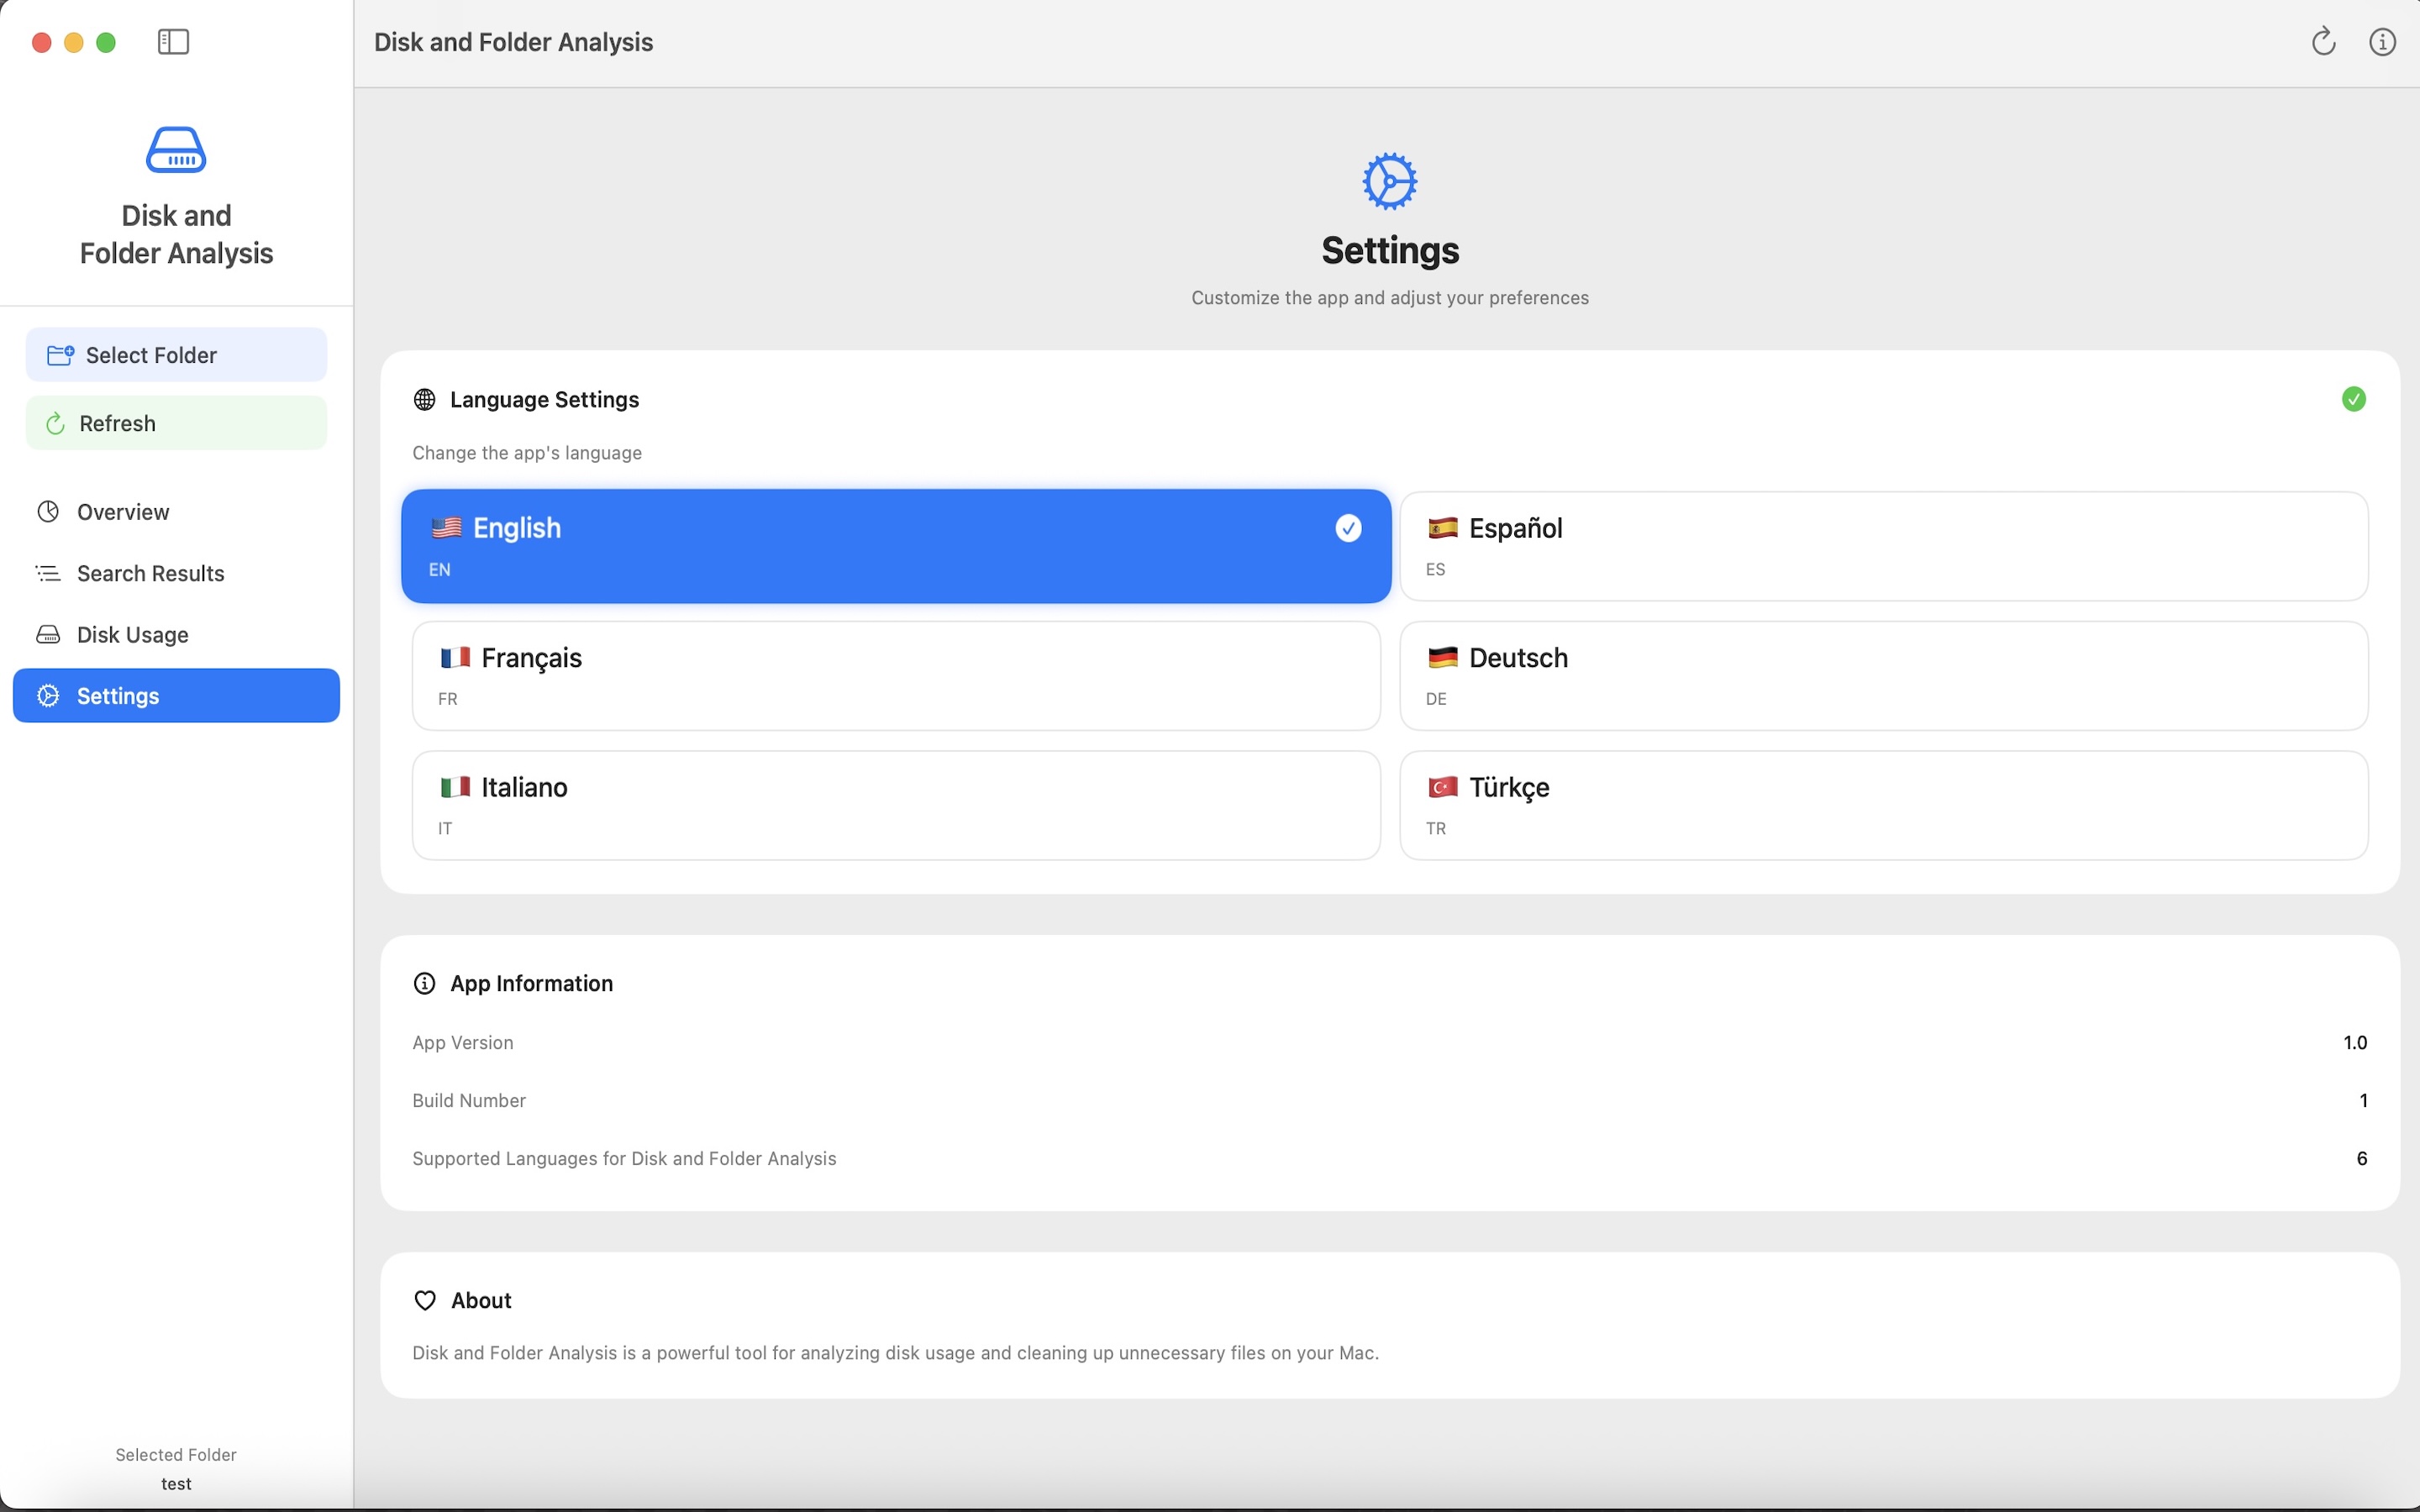The image size is (2420, 1512).
Task: Click the list icon next to Search Results
Action: pyautogui.click(x=48, y=573)
